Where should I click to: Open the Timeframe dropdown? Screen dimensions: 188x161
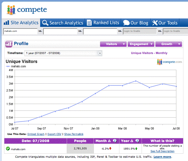pyautogui.click(x=63, y=53)
